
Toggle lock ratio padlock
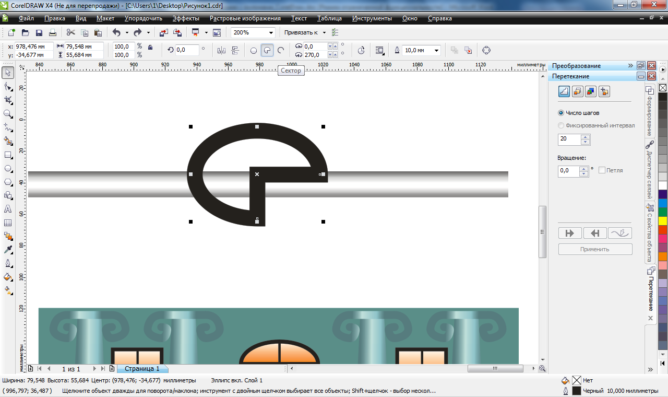point(150,47)
